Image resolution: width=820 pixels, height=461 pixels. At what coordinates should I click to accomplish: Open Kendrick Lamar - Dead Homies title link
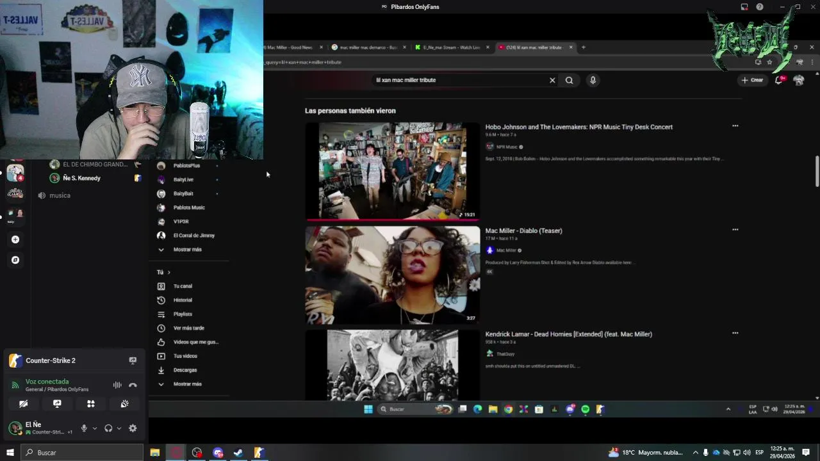click(568, 334)
